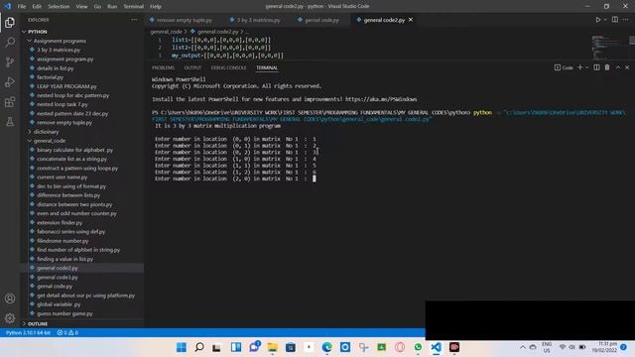The height and width of the screenshot is (357, 635).
Task: Switch to the Problems panel tab
Action: point(163,67)
